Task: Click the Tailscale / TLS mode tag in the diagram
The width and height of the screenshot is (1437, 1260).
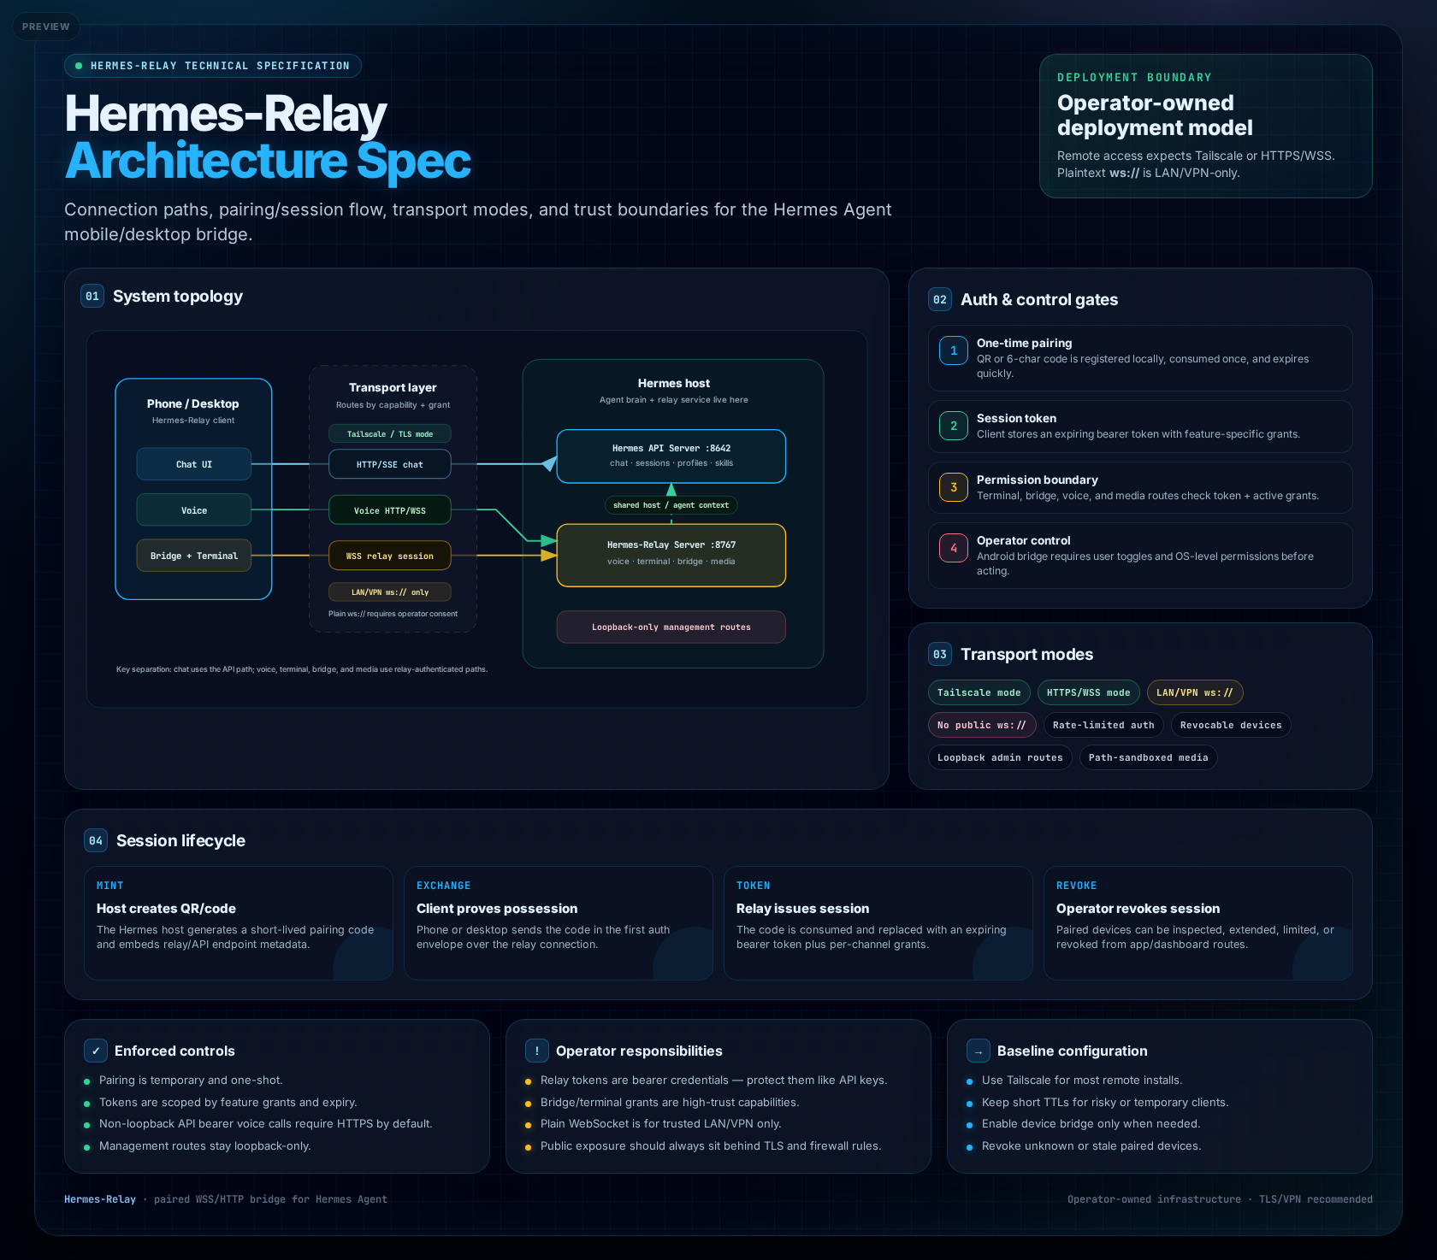Action: pyautogui.click(x=390, y=434)
